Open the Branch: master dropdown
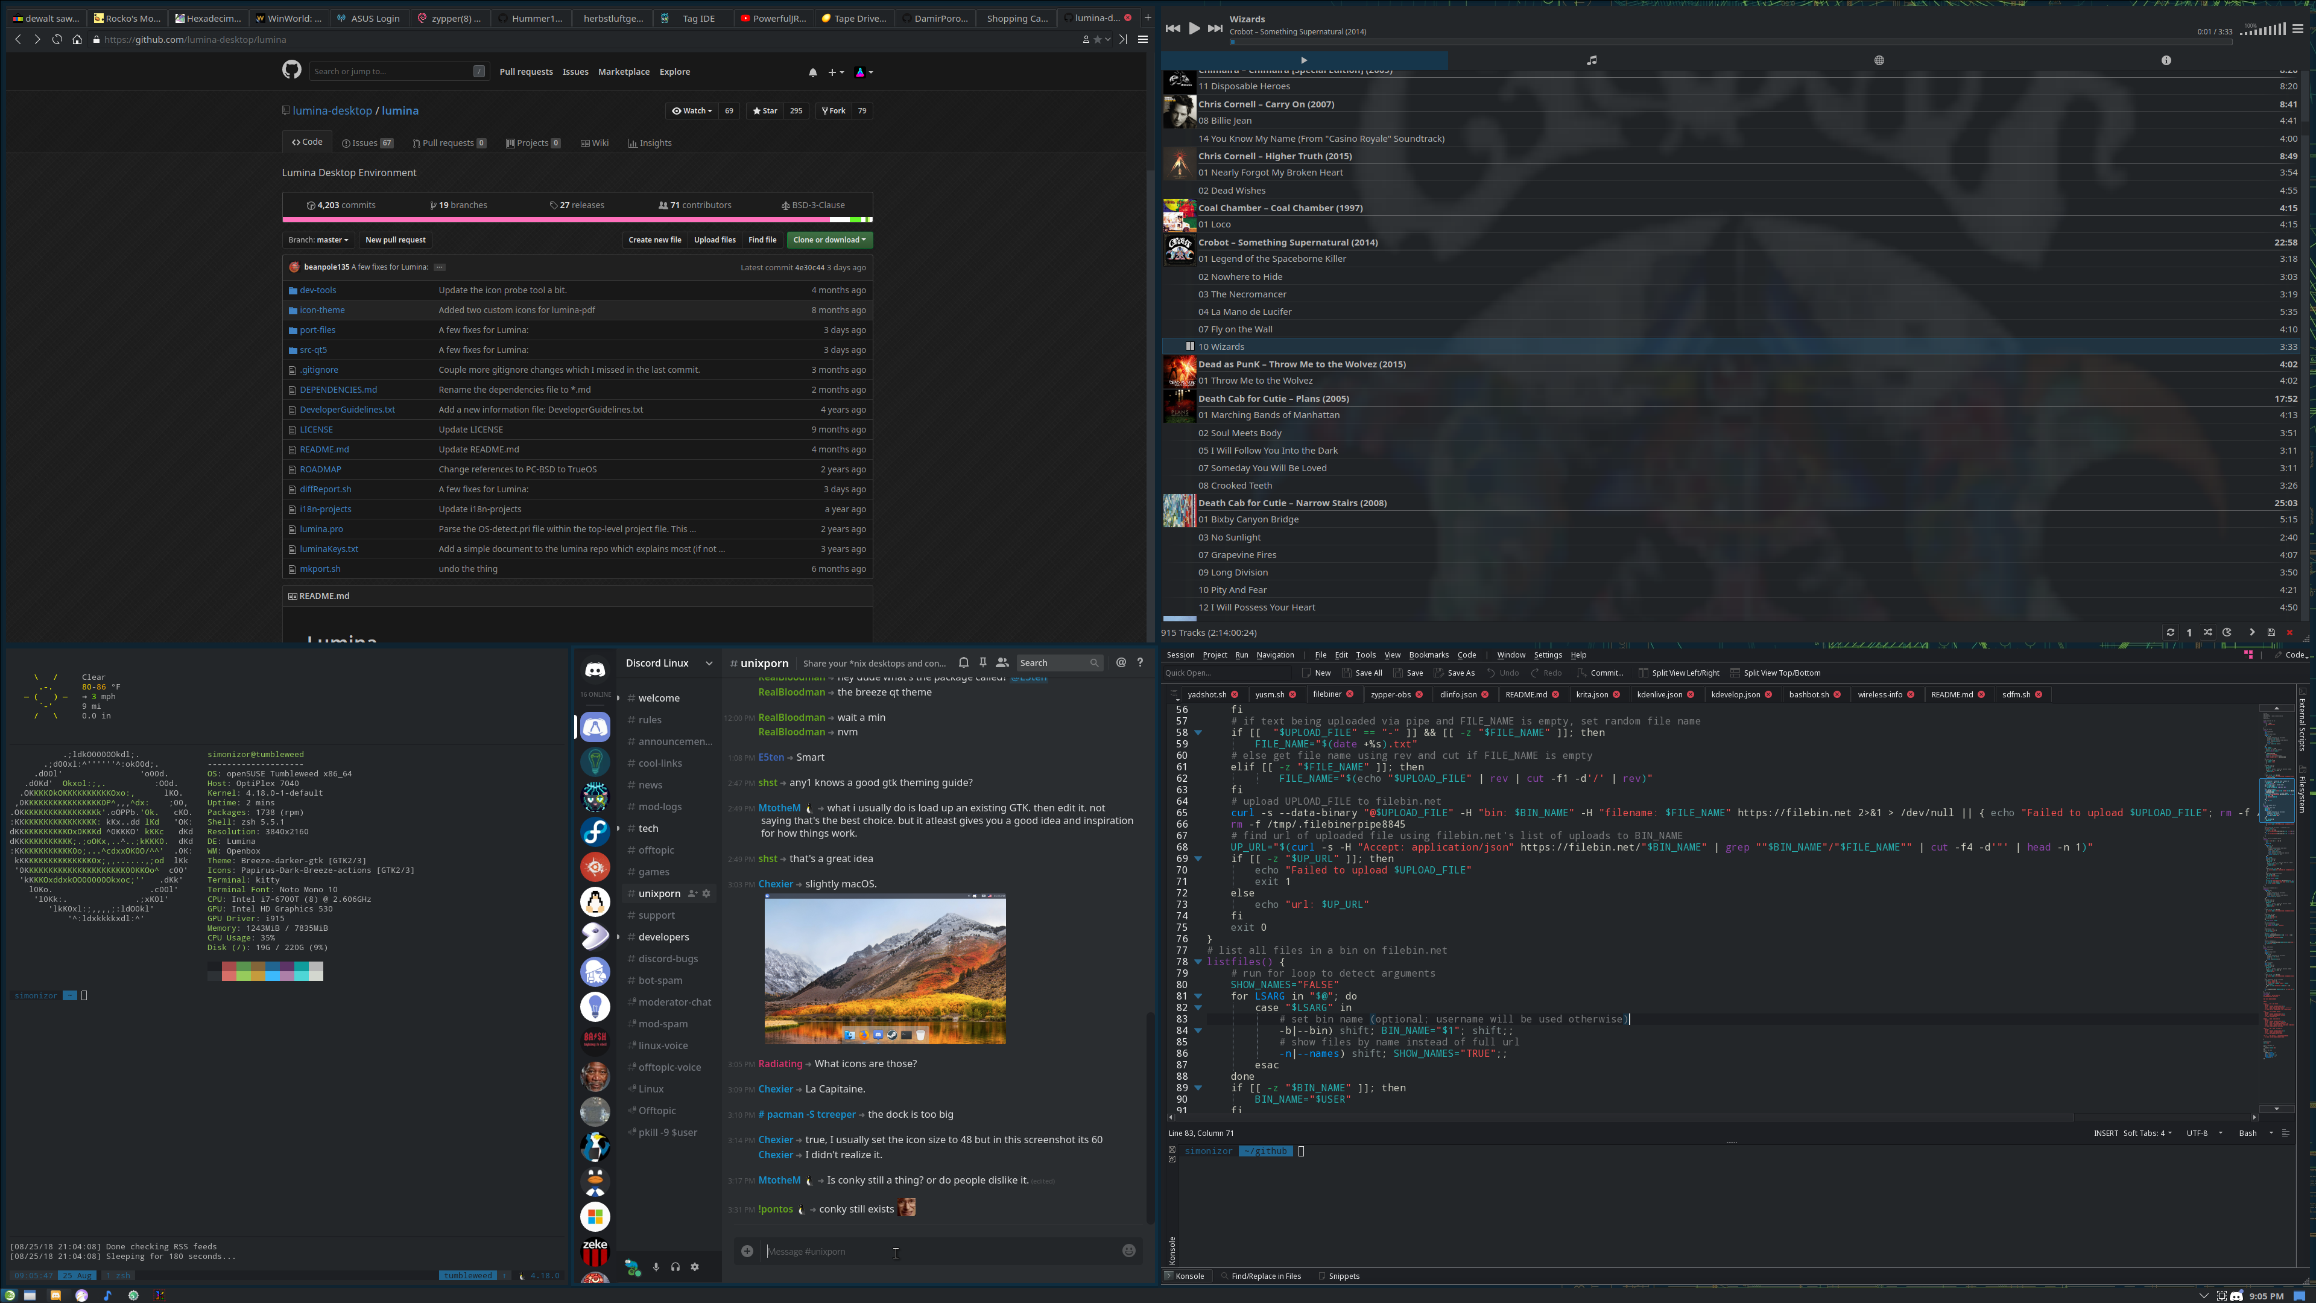The height and width of the screenshot is (1303, 2316). coord(318,240)
